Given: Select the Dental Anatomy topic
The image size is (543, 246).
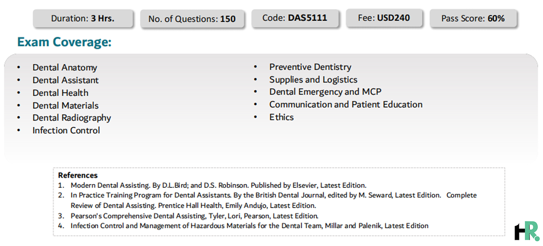Looking at the screenshot, I should (x=65, y=68).
